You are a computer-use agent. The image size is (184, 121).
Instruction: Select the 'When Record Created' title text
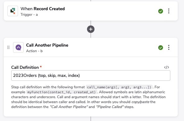click(x=43, y=9)
